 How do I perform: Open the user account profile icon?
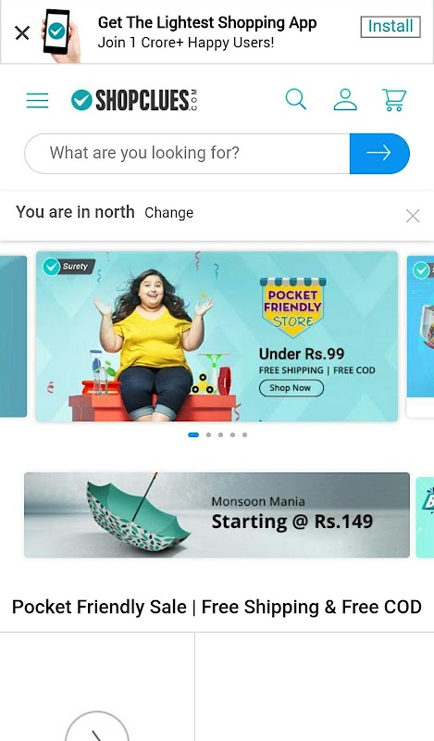tap(345, 99)
